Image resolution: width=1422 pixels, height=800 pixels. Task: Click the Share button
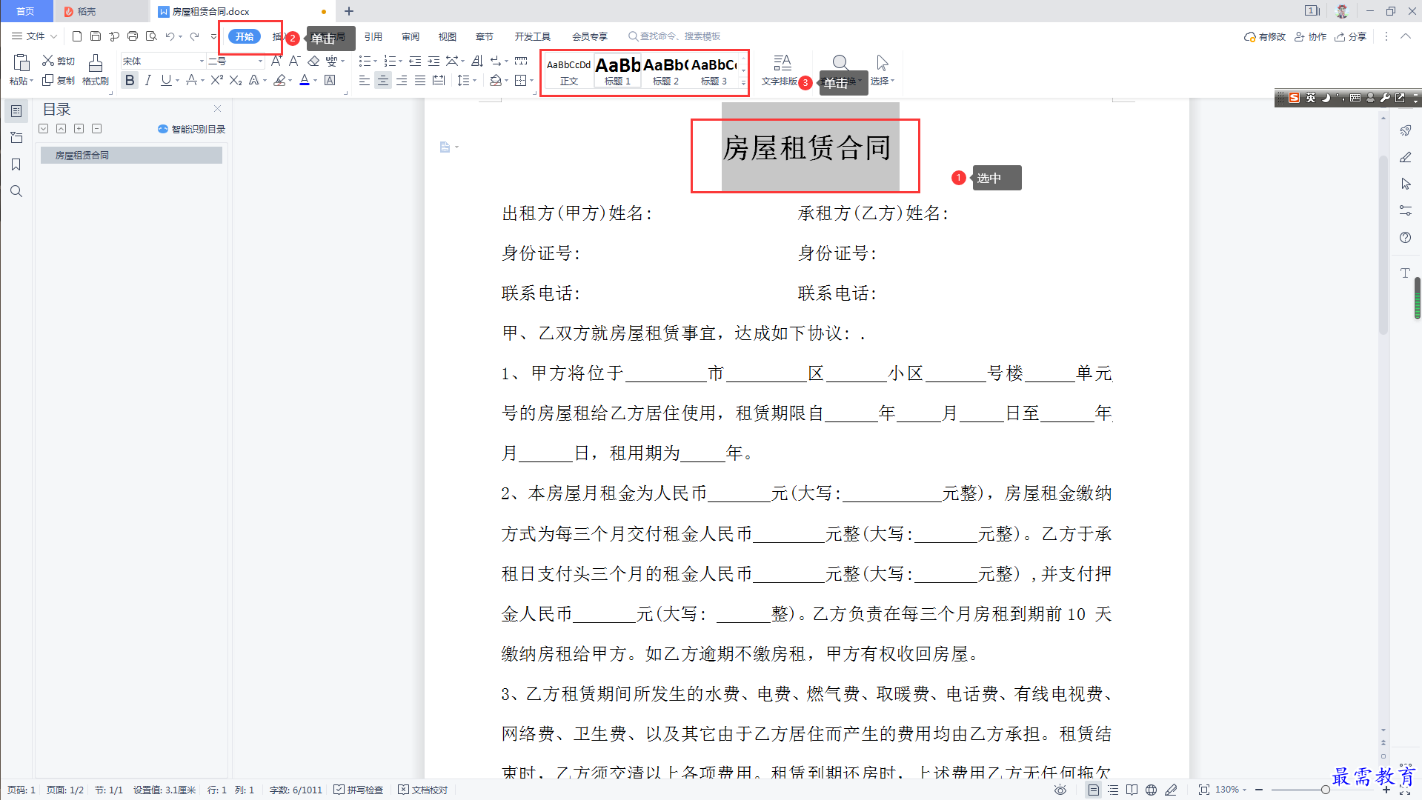tap(1351, 36)
